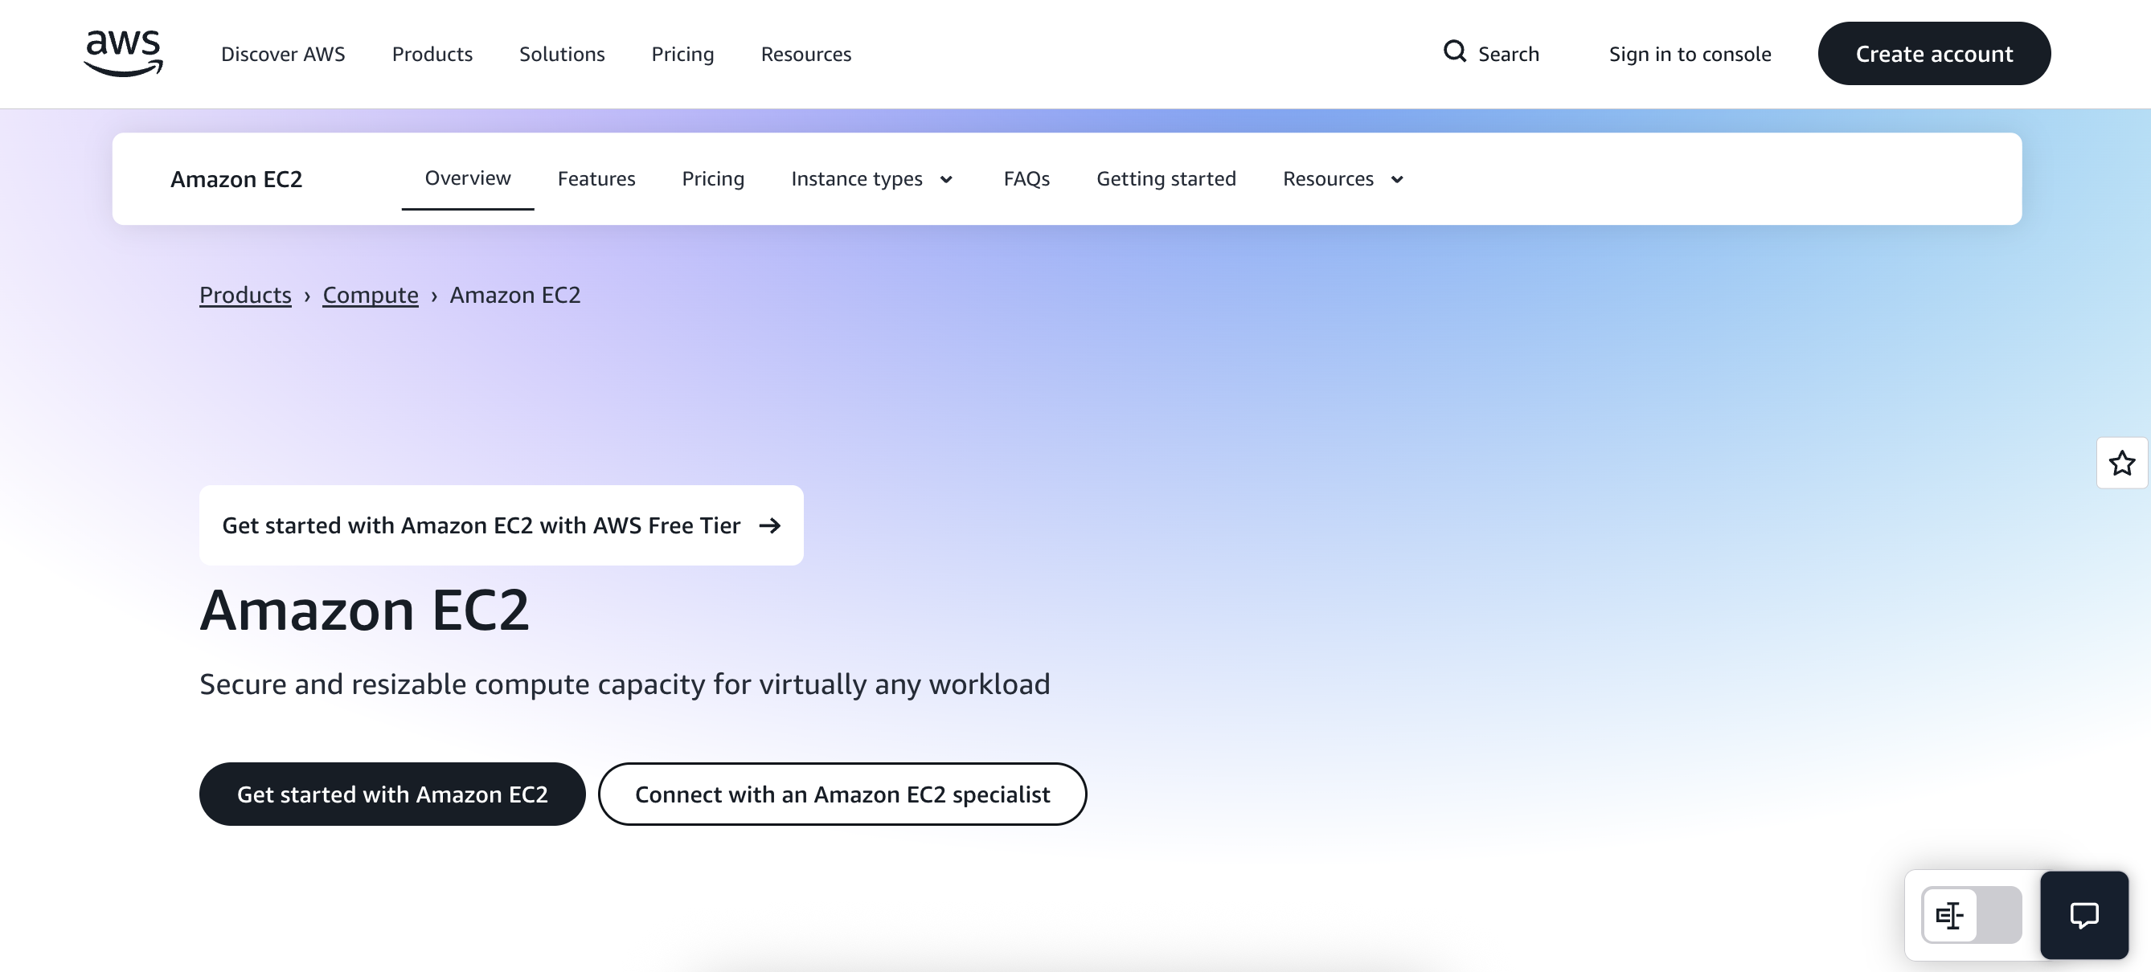Follow the Compute breadcrumb link
This screenshot has width=2151, height=972.
(370, 295)
